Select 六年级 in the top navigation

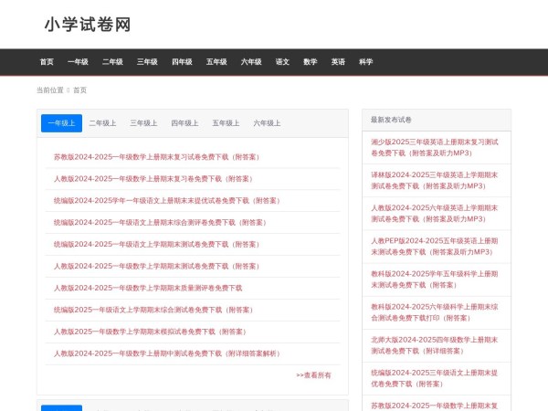click(x=251, y=62)
